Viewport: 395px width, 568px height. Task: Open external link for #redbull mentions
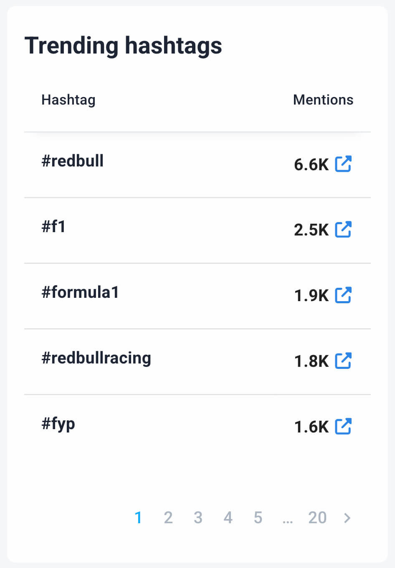coord(343,164)
